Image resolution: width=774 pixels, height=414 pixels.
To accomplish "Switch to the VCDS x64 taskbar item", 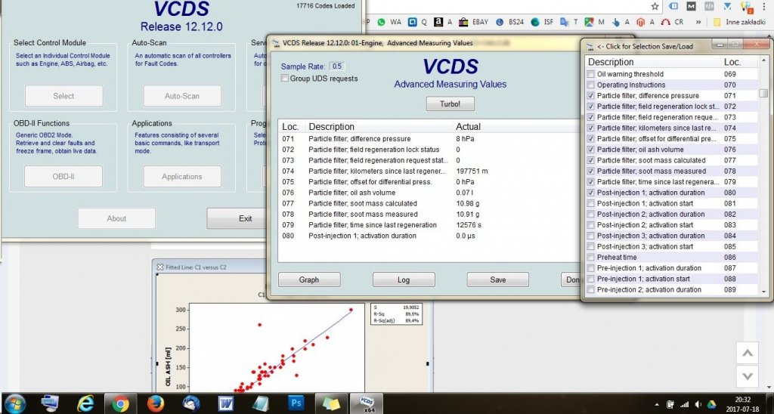I will click(367, 403).
